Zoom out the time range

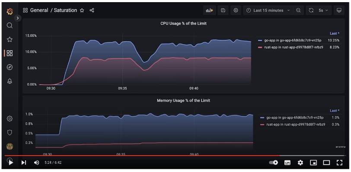click(x=298, y=10)
